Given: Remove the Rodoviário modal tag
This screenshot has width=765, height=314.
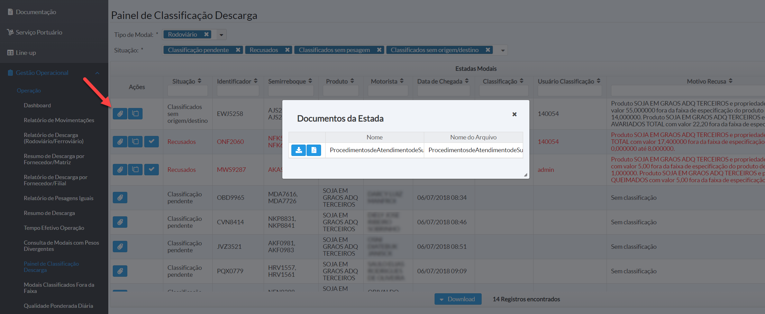Looking at the screenshot, I should [206, 35].
